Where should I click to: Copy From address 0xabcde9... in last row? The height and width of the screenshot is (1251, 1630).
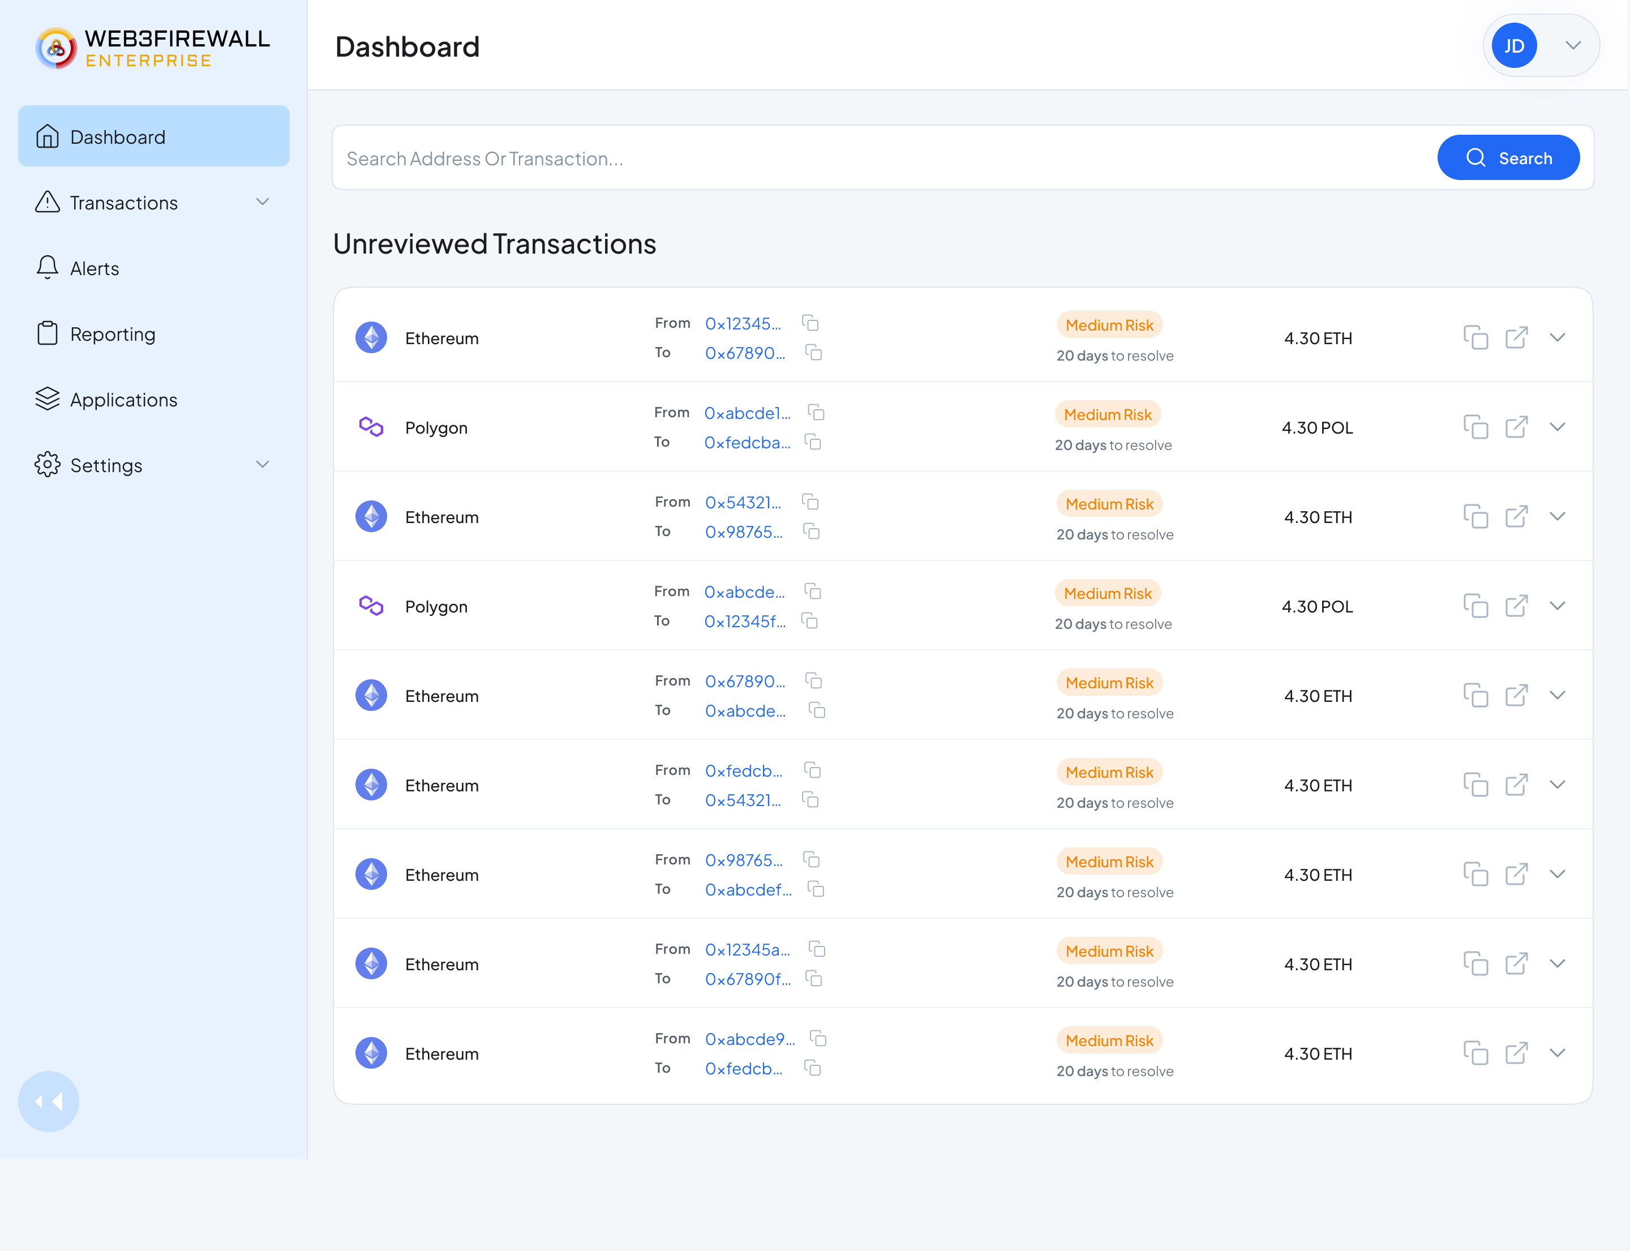click(818, 1038)
